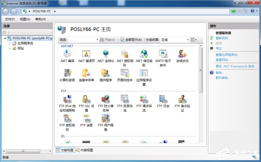
Task: Open the 视图(V) menu
Action: click(24, 19)
